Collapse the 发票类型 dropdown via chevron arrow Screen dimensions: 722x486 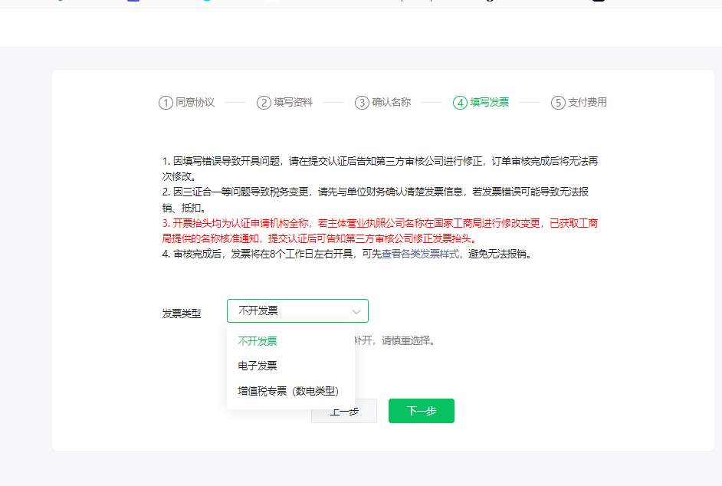coord(356,311)
